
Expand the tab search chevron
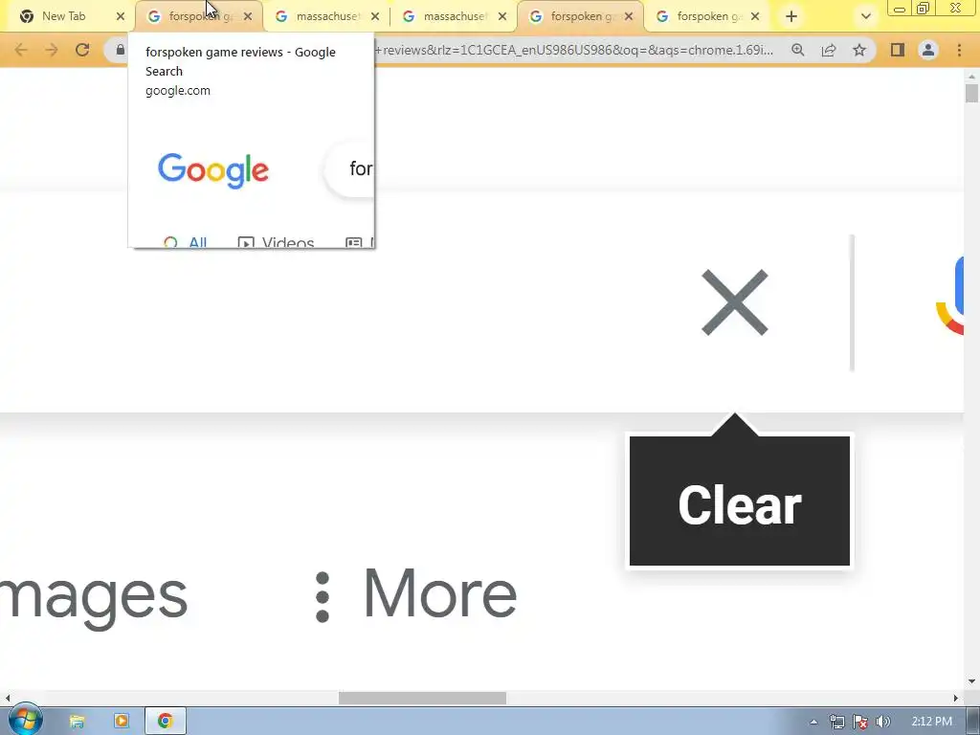pos(865,16)
